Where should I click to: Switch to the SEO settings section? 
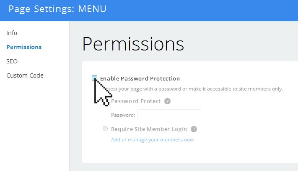tap(12, 61)
